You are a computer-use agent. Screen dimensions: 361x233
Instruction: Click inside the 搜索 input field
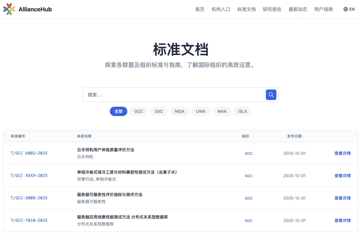coord(174,95)
